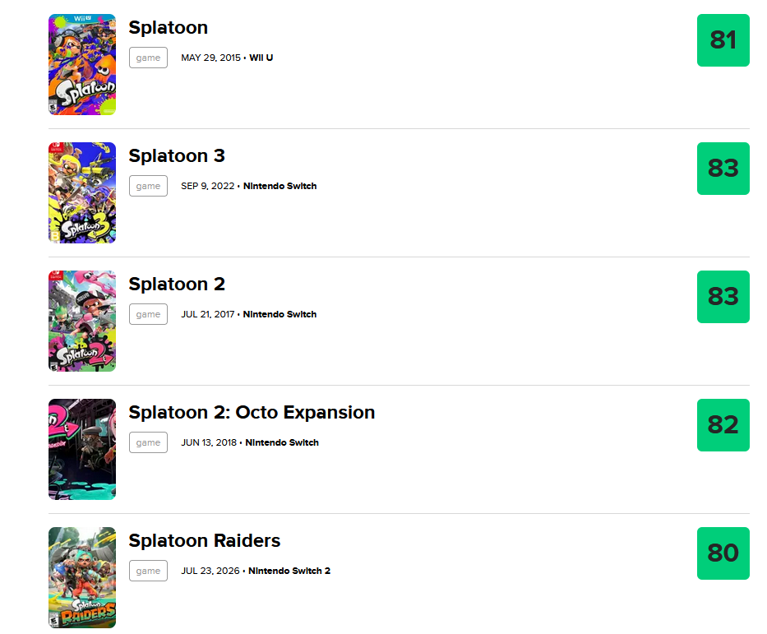767x634 pixels.
Task: Open the Splatoon 2 cover thumbnail
Action: point(82,321)
